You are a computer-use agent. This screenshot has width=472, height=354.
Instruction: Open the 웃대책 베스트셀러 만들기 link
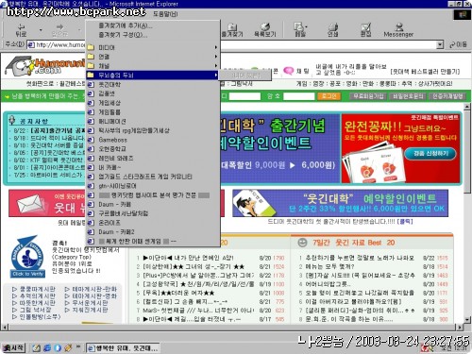point(425,72)
